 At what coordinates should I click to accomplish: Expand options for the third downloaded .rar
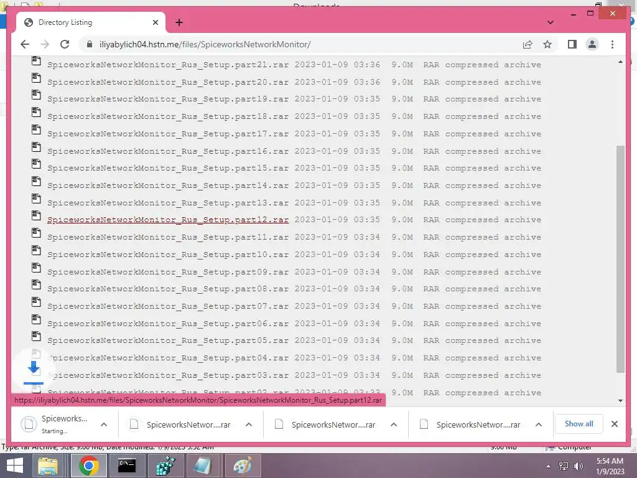tap(394, 424)
